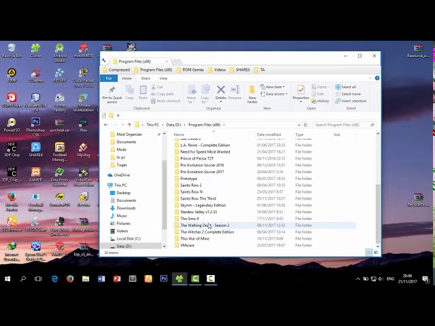Refresh the Program Files (x86) folder
Image resolution: width=435 pixels, height=326 pixels.
coord(305,125)
